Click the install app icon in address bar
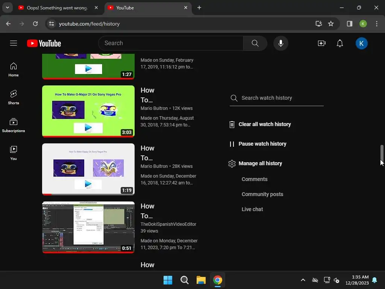This screenshot has width=385, height=289. (x=319, y=24)
